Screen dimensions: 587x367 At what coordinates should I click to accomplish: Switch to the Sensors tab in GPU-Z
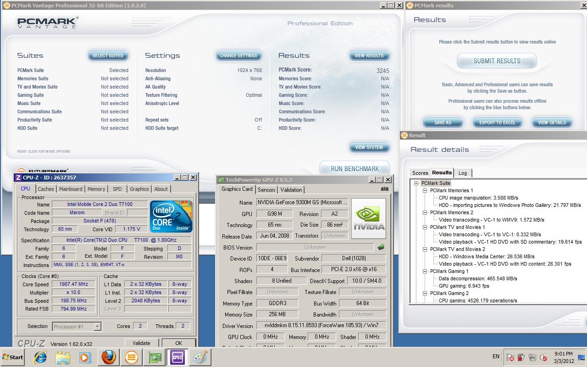pyautogui.click(x=266, y=190)
